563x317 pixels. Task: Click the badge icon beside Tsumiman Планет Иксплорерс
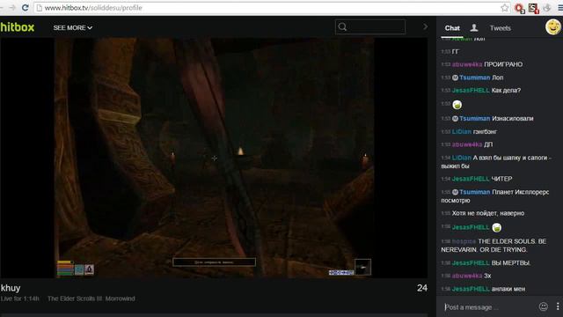(455, 192)
